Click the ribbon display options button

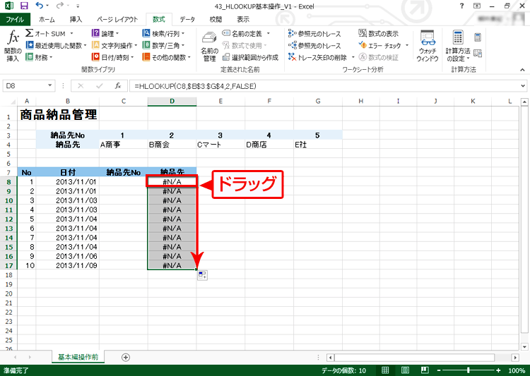tap(477, 6)
